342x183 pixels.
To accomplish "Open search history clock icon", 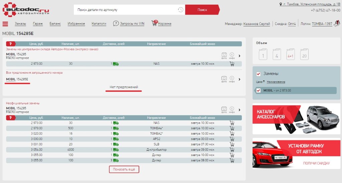I will point(180,10).
